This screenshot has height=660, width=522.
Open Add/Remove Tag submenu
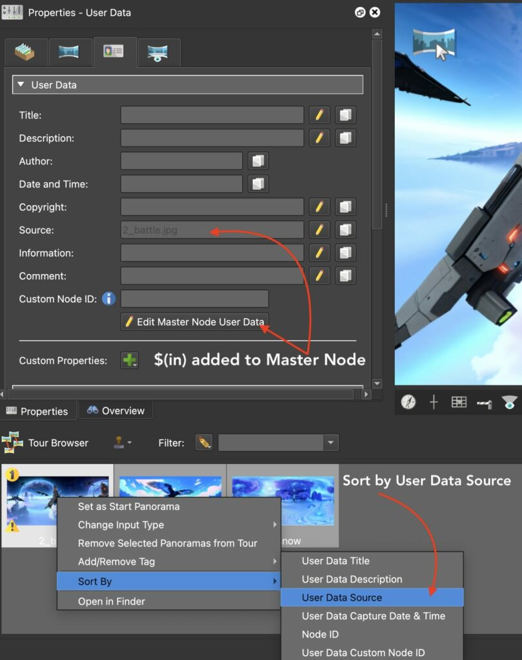pos(168,561)
